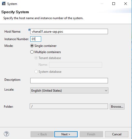Click Next to continue the wizard

(66, 134)
